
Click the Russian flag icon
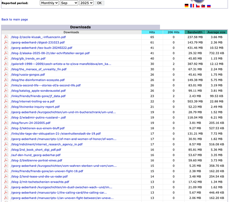point(209,6)
